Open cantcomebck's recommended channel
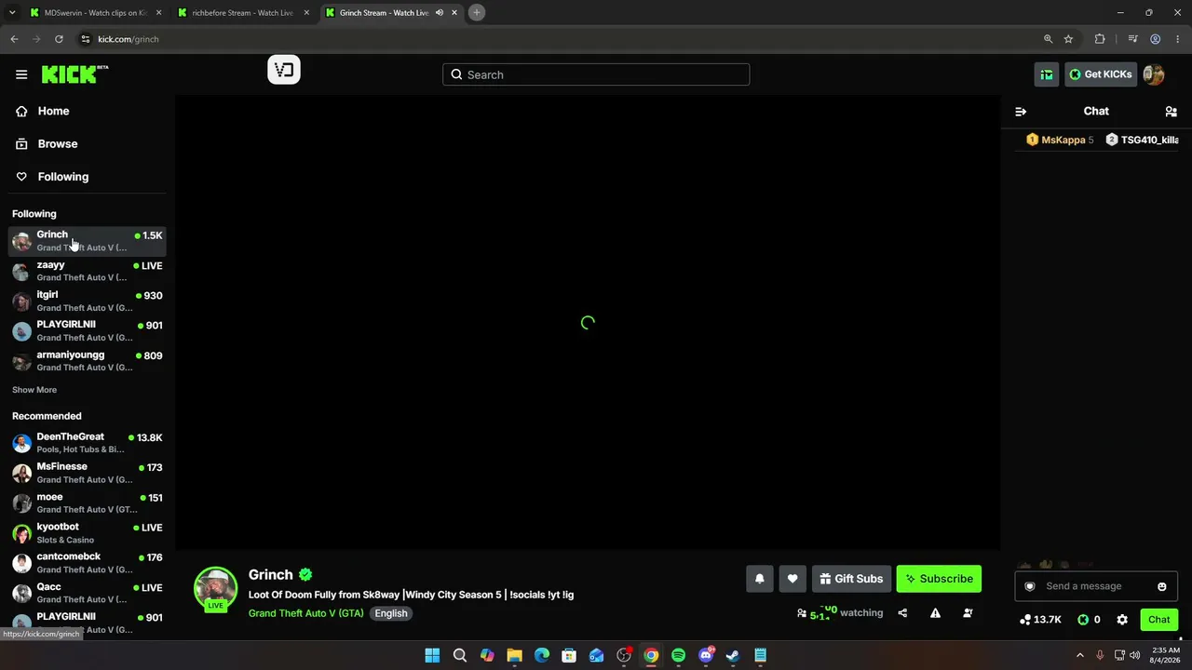Viewport: 1192px width, 670px height. tap(88, 563)
